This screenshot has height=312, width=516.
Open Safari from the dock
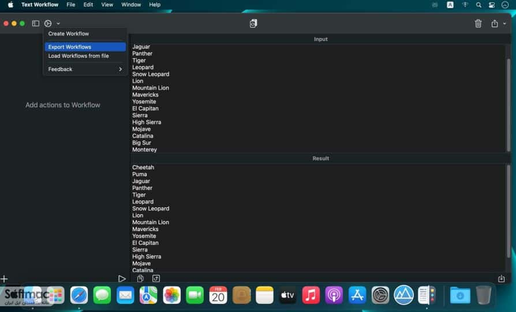pyautogui.click(x=79, y=295)
